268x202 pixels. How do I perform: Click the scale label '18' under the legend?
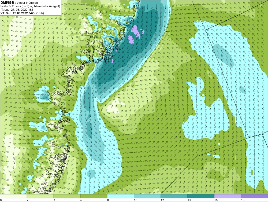[243, 200]
